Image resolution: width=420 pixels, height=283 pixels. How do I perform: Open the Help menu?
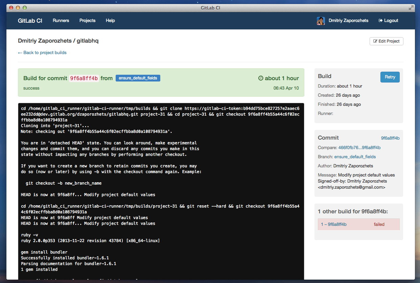(x=110, y=21)
